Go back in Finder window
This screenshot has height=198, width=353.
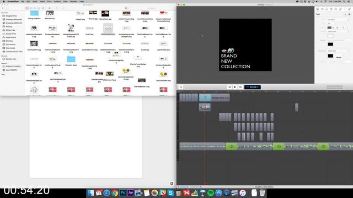(x=3, y=8)
